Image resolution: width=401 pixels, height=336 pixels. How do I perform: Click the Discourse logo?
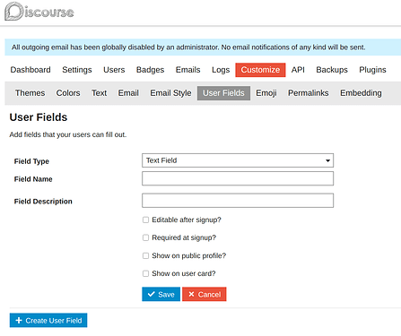(x=39, y=12)
